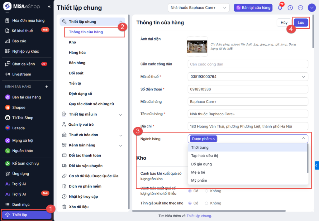The image size is (319, 221).
Task: Collapse the Thiết lập chung section chevron
Action: pos(121,22)
